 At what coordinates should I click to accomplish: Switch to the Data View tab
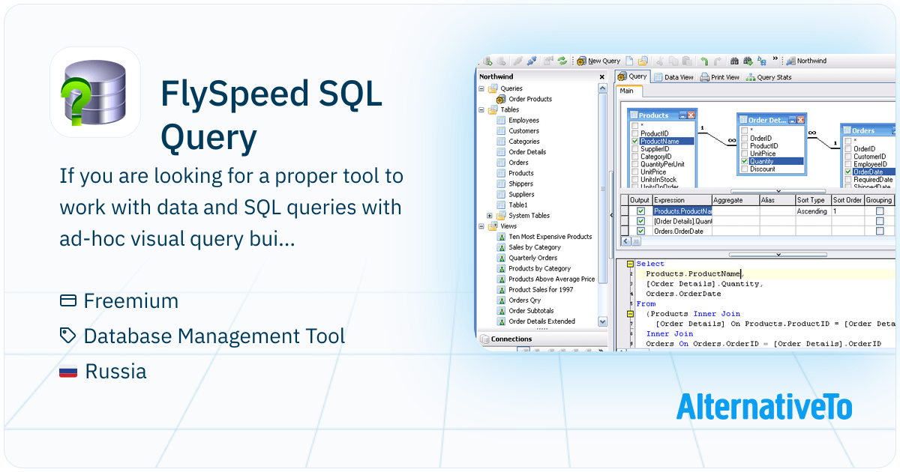[673, 77]
